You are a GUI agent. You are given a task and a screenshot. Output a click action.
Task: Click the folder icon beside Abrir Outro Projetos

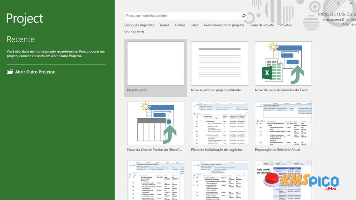tap(10, 72)
